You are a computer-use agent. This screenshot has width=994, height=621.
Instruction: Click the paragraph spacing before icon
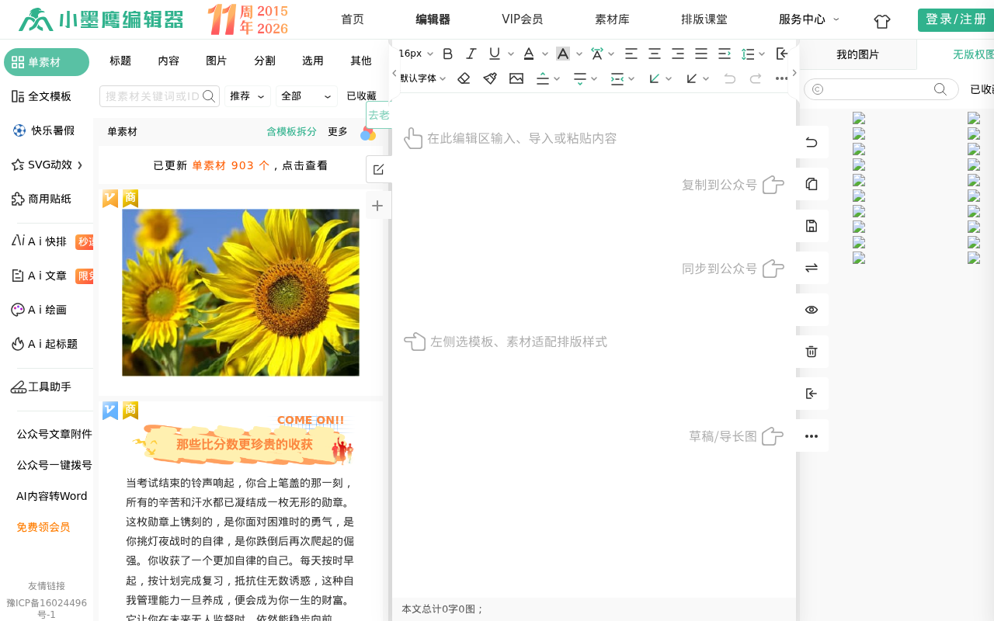544,78
